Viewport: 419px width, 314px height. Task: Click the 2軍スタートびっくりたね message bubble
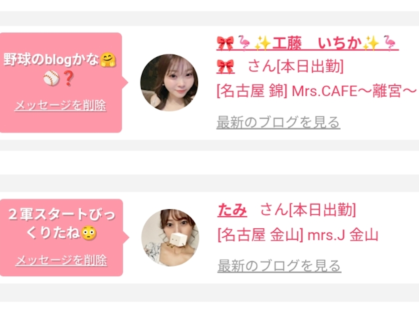[x=61, y=238]
